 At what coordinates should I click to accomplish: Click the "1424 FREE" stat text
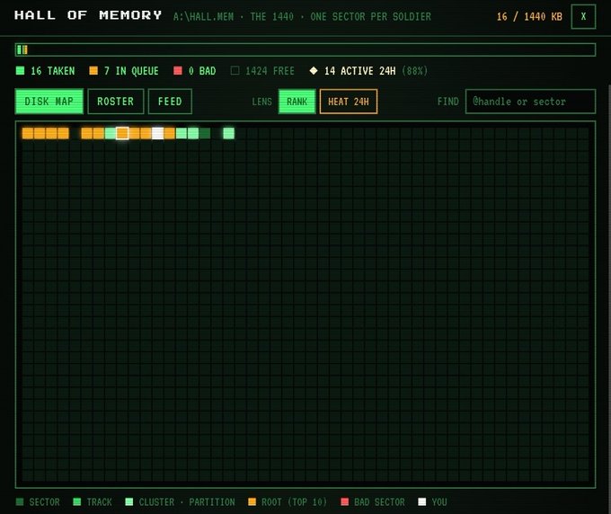click(x=270, y=71)
